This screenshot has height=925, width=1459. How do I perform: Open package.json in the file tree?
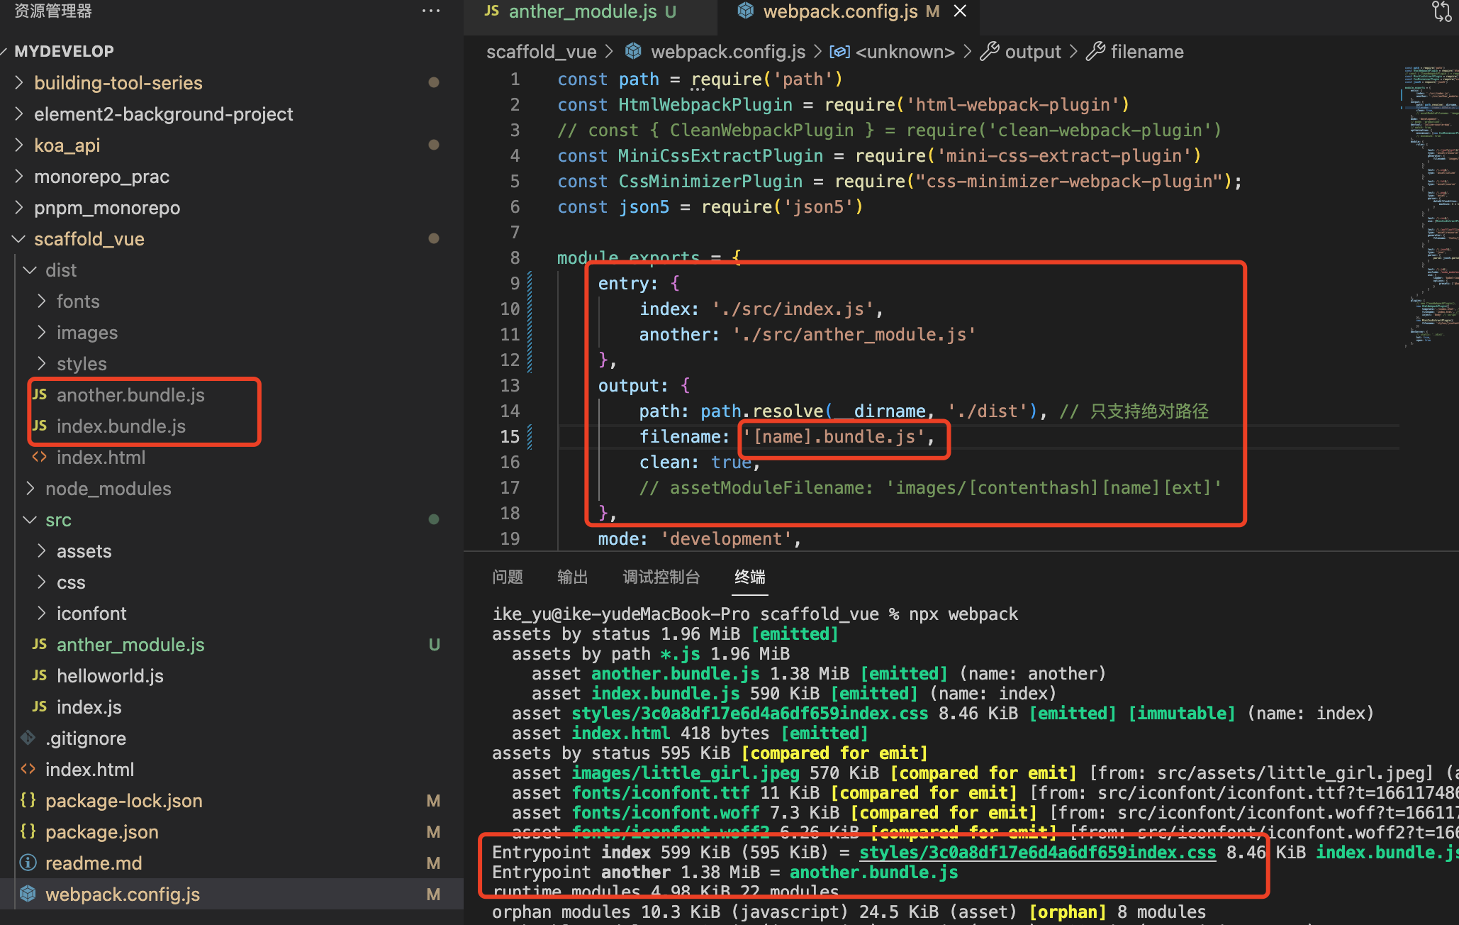coord(101,832)
